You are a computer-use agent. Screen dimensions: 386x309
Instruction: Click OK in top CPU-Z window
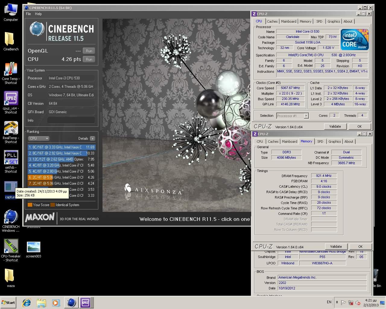point(359,126)
